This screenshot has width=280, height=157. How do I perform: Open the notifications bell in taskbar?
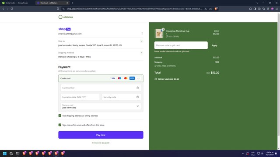(x=276, y=154)
